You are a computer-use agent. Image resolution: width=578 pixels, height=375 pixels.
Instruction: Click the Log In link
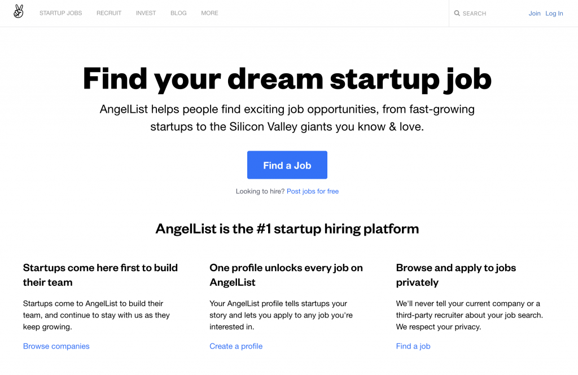click(x=554, y=14)
